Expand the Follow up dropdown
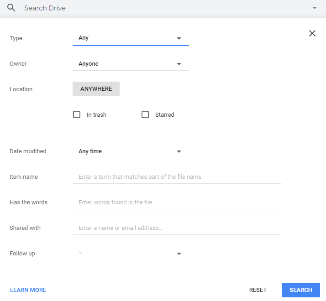This screenshot has width=326, height=301. click(131, 254)
